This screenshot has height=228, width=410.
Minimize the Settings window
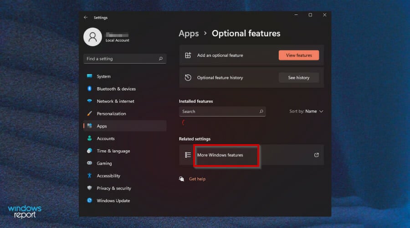coord(296,15)
